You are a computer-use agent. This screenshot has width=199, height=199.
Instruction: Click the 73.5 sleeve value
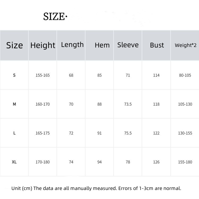(128, 104)
